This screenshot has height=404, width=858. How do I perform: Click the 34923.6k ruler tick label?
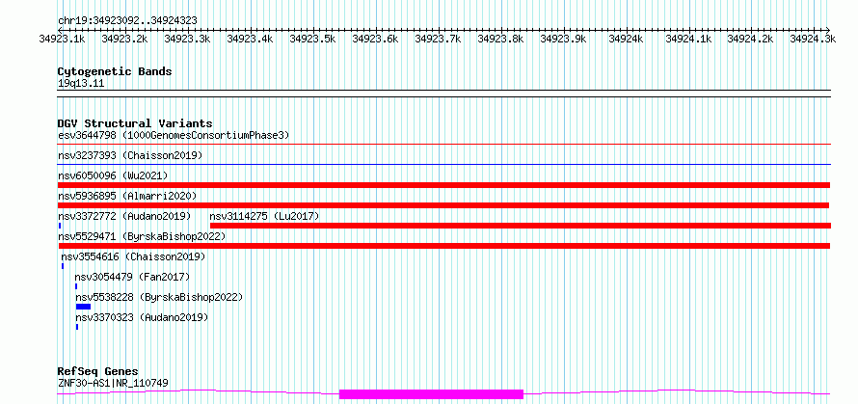coord(375,39)
